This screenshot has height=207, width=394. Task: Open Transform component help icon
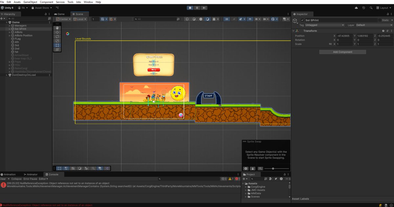point(383,31)
